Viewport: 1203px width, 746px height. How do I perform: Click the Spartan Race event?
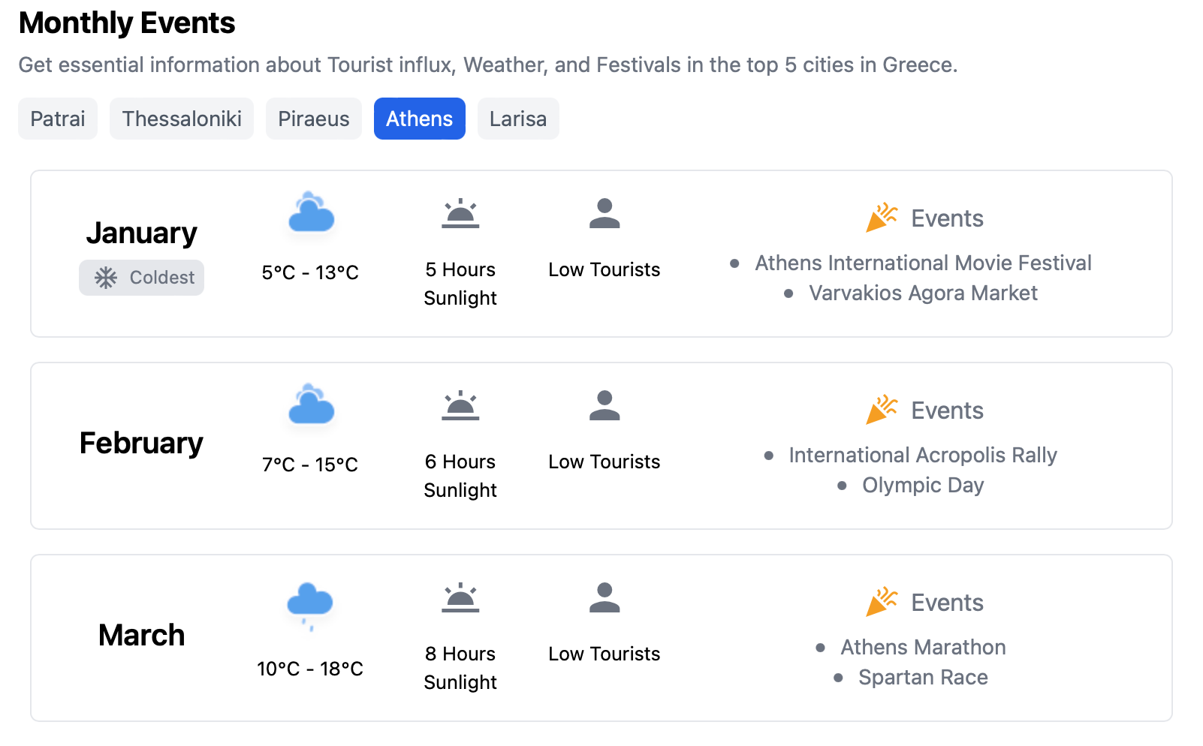tap(923, 677)
